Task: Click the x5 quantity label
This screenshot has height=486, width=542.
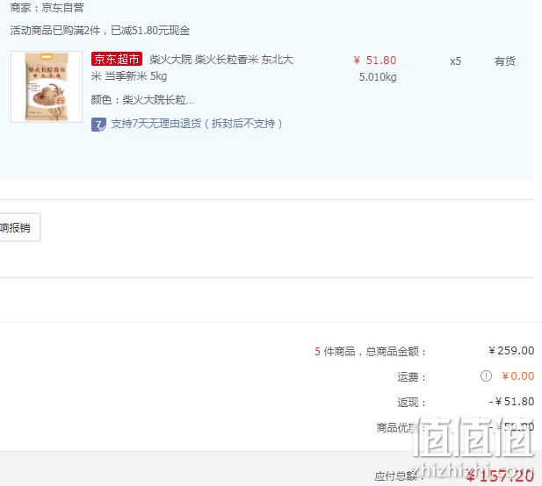Action: [x=455, y=61]
